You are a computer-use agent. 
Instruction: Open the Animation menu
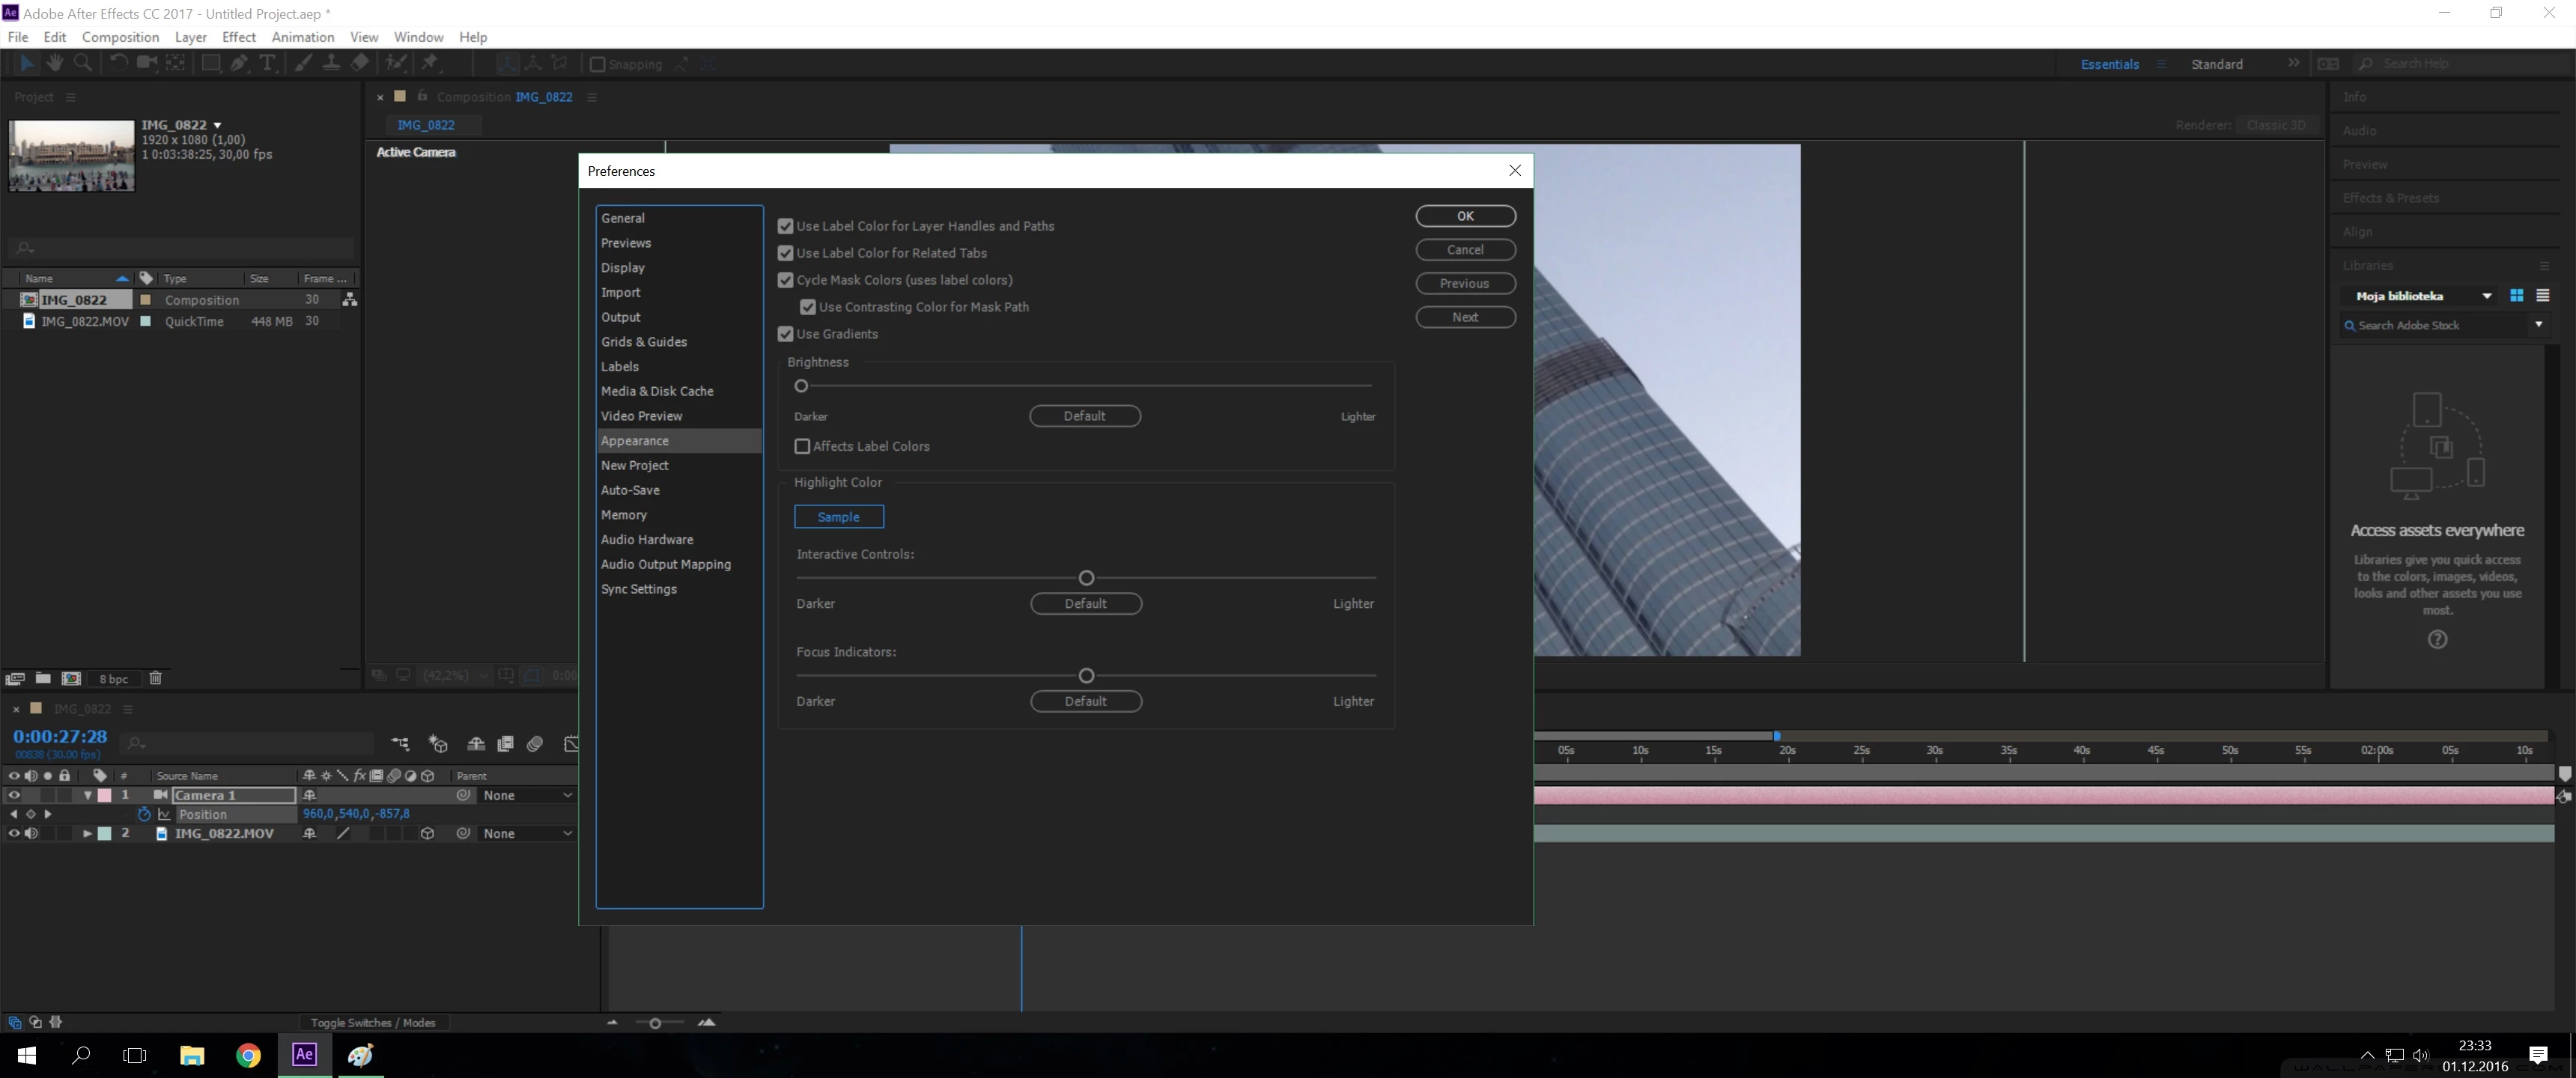[302, 37]
